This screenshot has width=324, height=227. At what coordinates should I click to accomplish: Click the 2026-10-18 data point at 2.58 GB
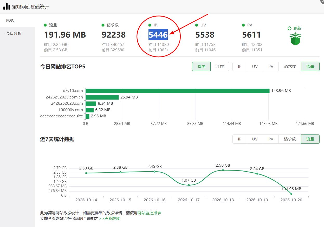(x=223, y=170)
